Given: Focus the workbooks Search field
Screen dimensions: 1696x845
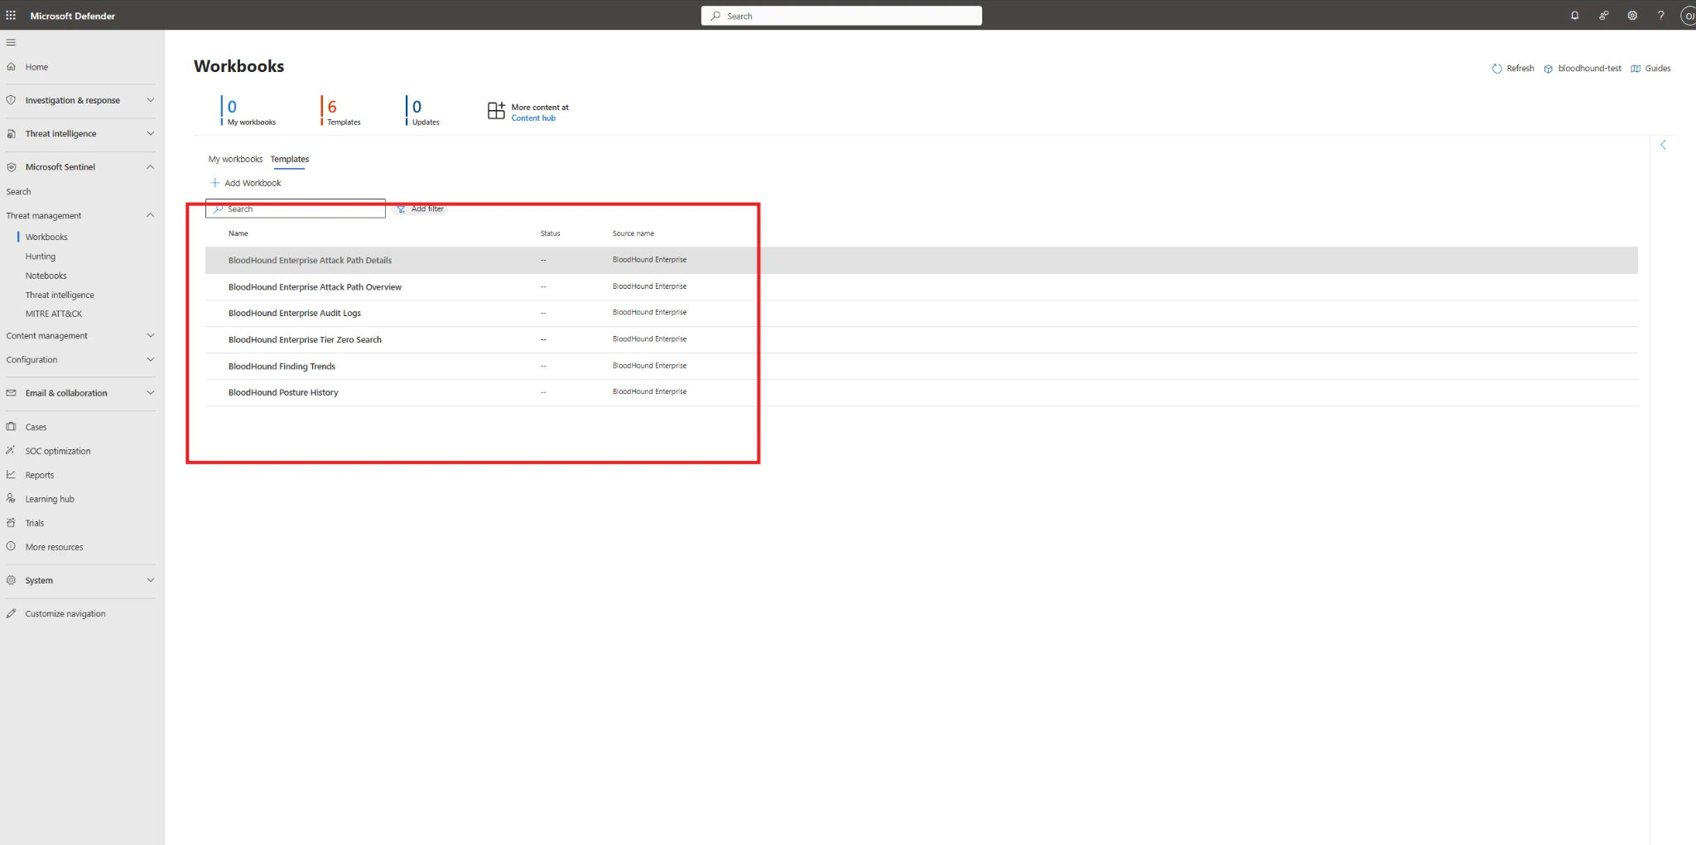Looking at the screenshot, I should tap(296, 209).
